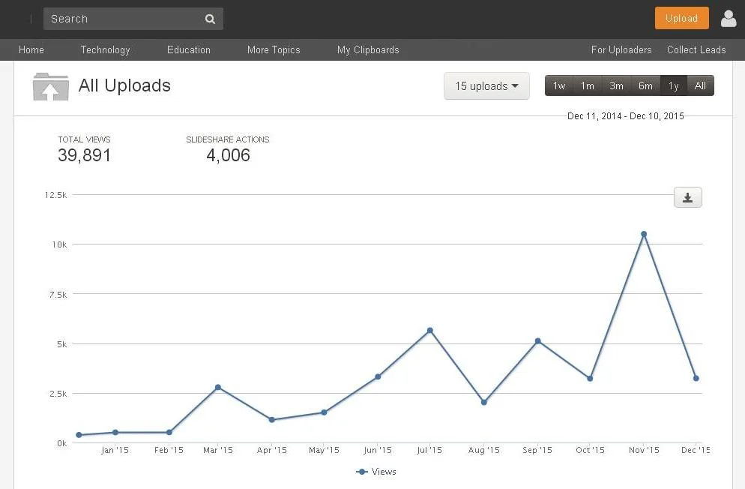Click the Feb '15 data point
This screenshot has height=489, width=745.
[x=169, y=432]
